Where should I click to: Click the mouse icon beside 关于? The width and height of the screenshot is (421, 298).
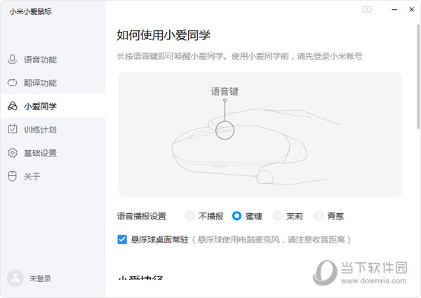pyautogui.click(x=12, y=176)
